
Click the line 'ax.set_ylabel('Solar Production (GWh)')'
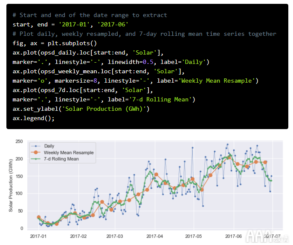[x=81, y=109]
